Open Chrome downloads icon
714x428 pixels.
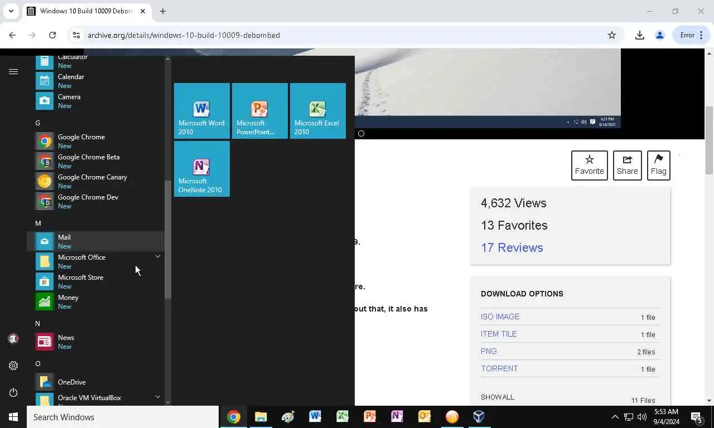pos(640,35)
